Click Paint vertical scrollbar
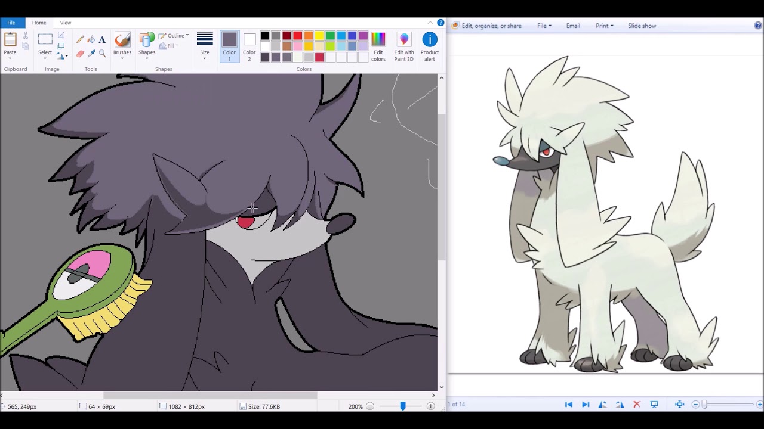764x429 pixels. [442, 187]
